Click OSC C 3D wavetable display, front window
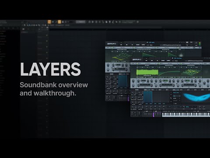 point(191,72)
